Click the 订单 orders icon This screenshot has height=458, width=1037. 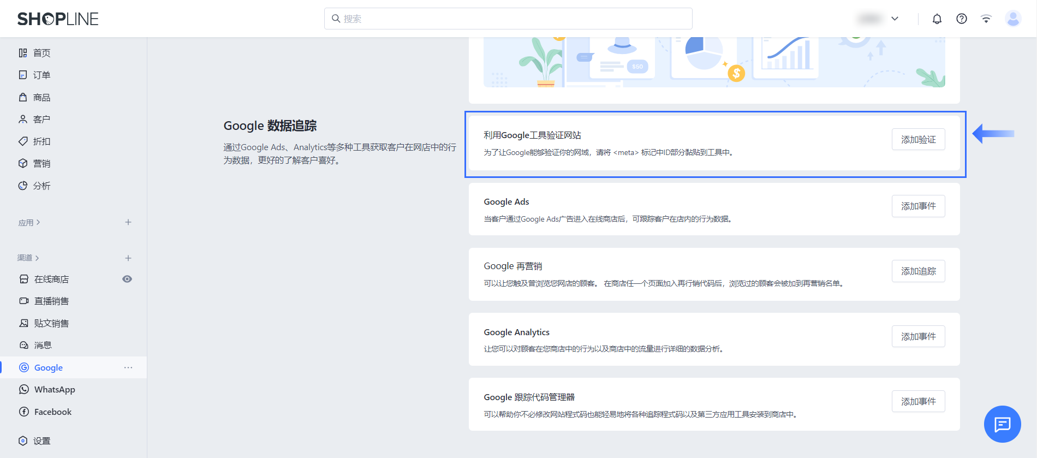23,75
